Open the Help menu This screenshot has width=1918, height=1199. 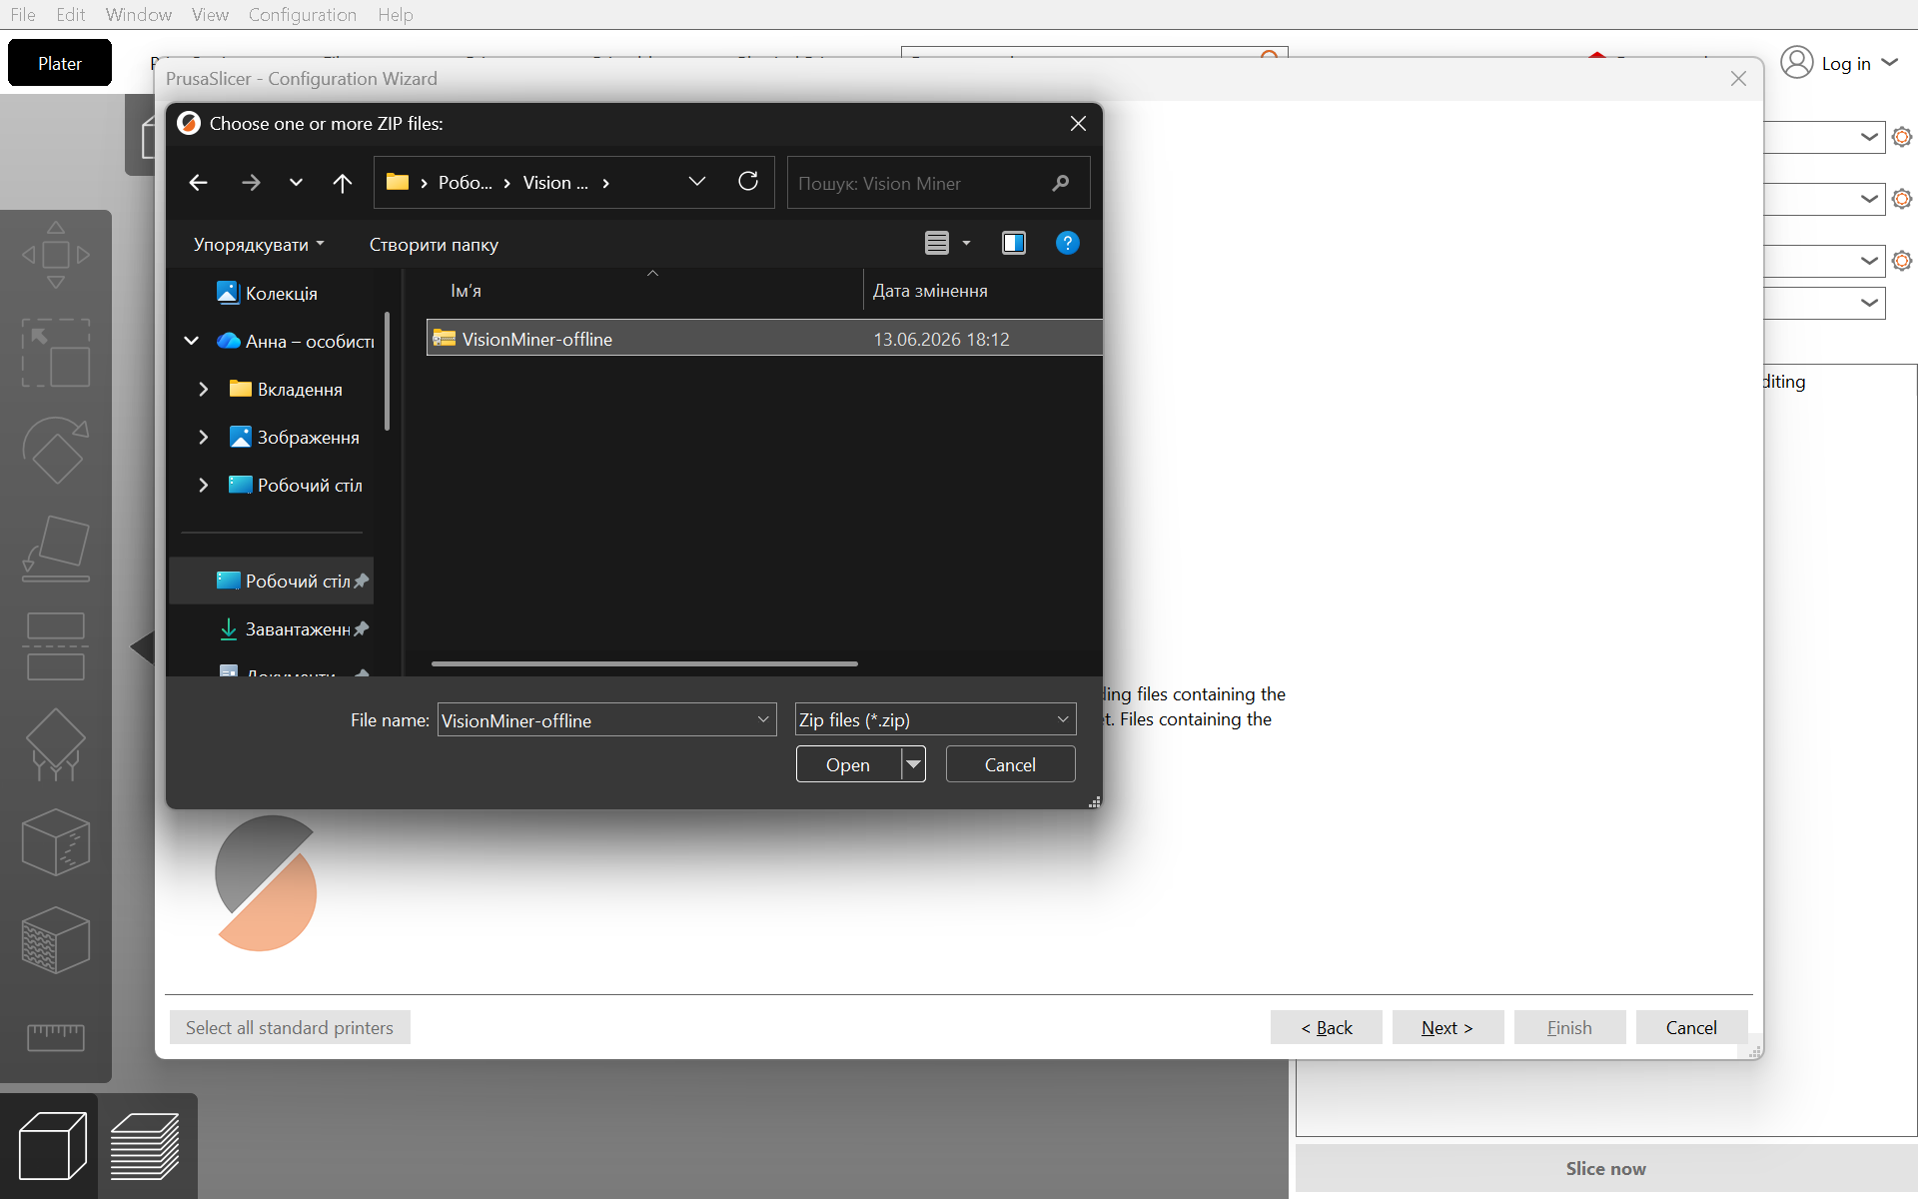pos(396,14)
